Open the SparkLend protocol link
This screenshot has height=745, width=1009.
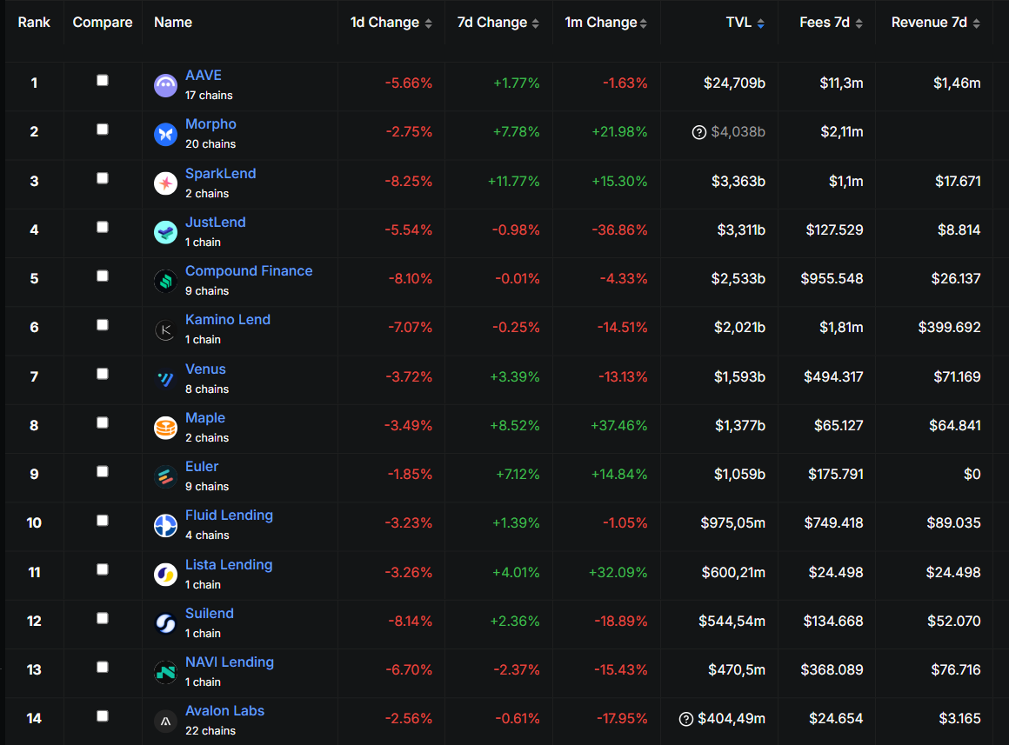221,174
